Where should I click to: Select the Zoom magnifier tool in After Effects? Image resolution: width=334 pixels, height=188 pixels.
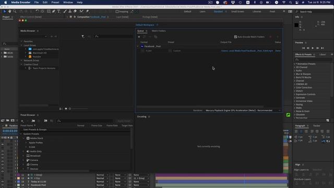(15, 11)
